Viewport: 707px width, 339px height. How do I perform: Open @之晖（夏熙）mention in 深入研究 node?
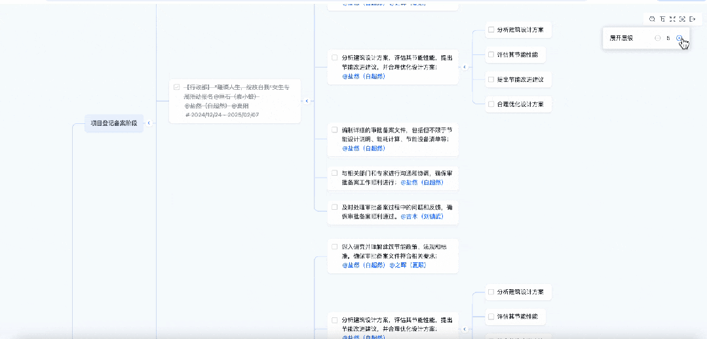tap(408, 265)
